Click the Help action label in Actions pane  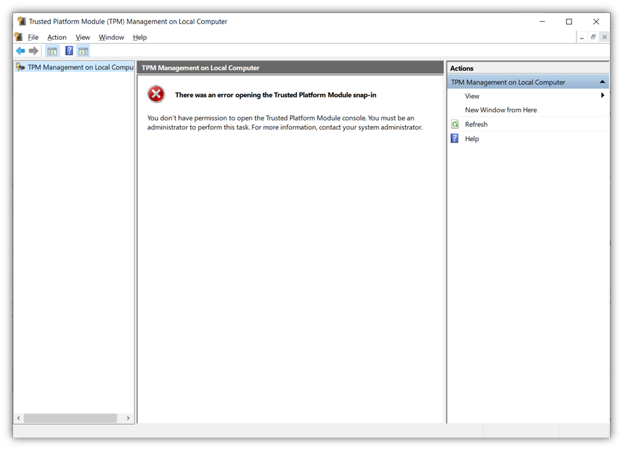tap(471, 138)
